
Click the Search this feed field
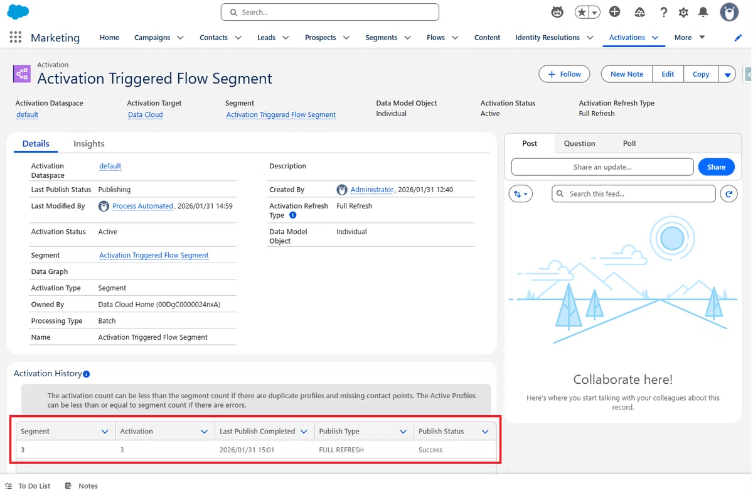pyautogui.click(x=634, y=193)
